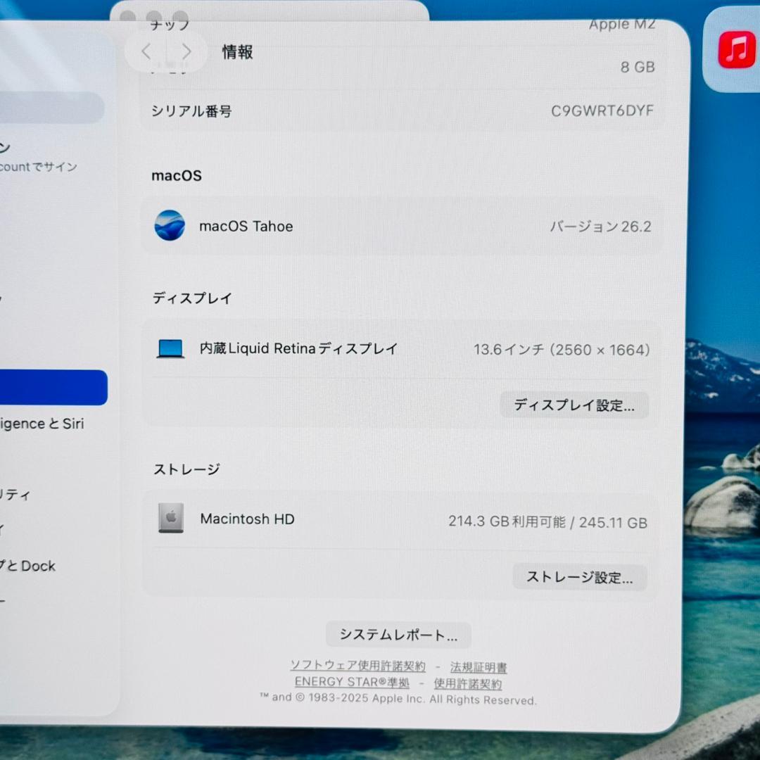Image resolution: width=760 pixels, height=760 pixels.
Task: Click the built-in Liquid Retina display icon
Action: (171, 348)
